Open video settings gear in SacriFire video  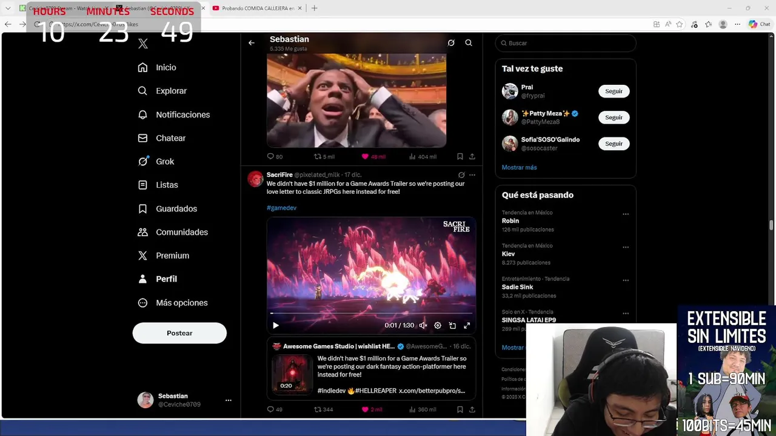[x=438, y=325]
